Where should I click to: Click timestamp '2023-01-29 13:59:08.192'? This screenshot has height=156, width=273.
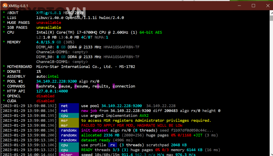29,106
